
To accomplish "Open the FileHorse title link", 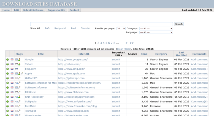I will click(x=31, y=92).
